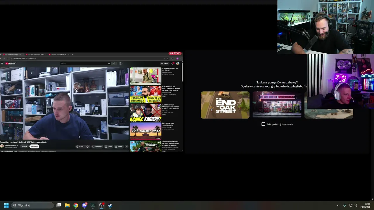Open Discord from the taskbar
This screenshot has height=210, width=374.
click(x=84, y=205)
